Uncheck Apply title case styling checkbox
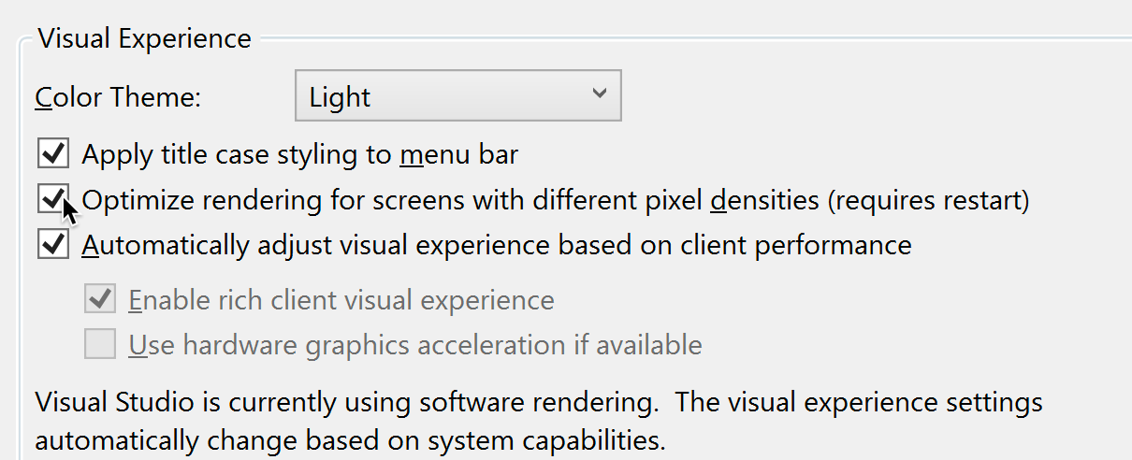 tap(53, 153)
